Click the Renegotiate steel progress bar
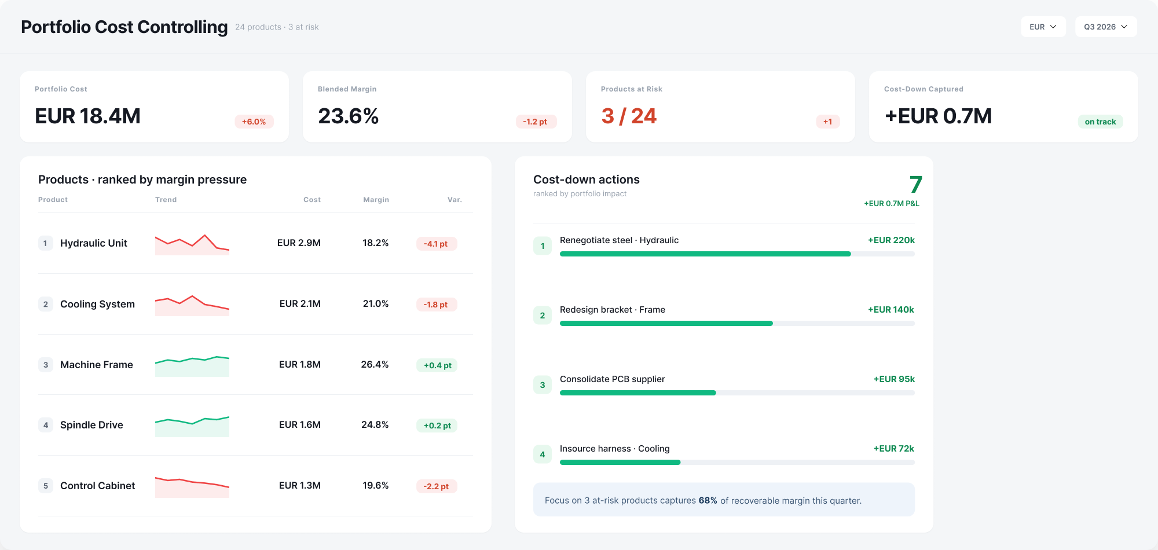 737,254
